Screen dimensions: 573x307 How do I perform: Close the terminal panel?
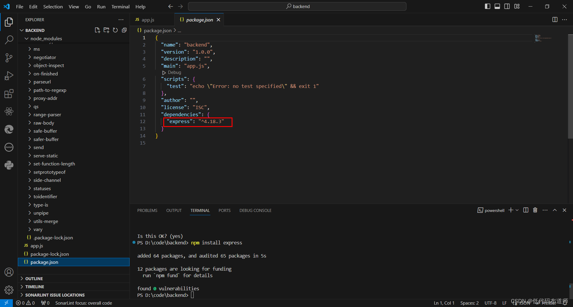pos(564,210)
